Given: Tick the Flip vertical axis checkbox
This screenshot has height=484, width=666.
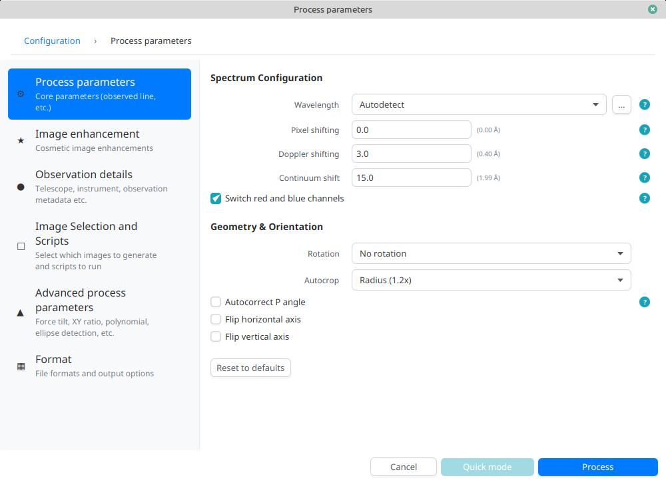Looking at the screenshot, I should (x=216, y=336).
